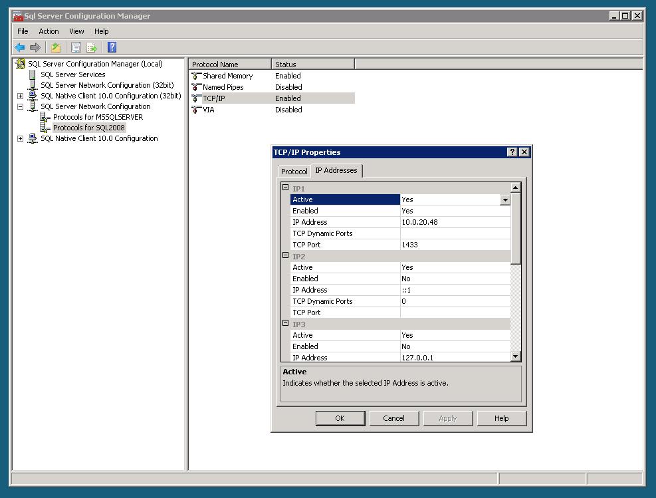Click the blue Help toolbar icon
Viewport: 656px width, 498px height.
pos(112,47)
